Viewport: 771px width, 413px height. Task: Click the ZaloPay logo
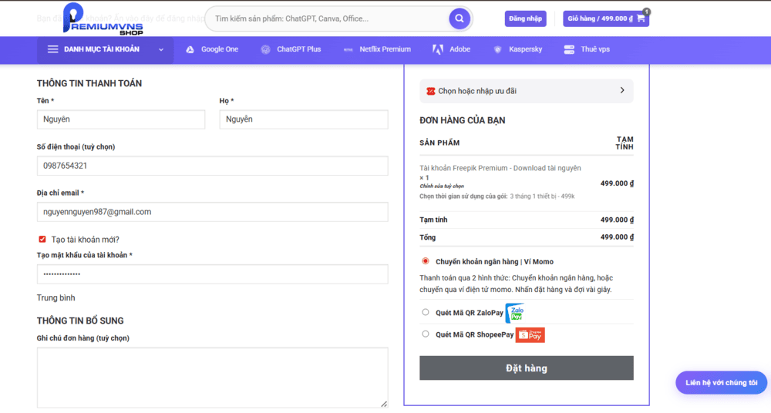tap(515, 313)
